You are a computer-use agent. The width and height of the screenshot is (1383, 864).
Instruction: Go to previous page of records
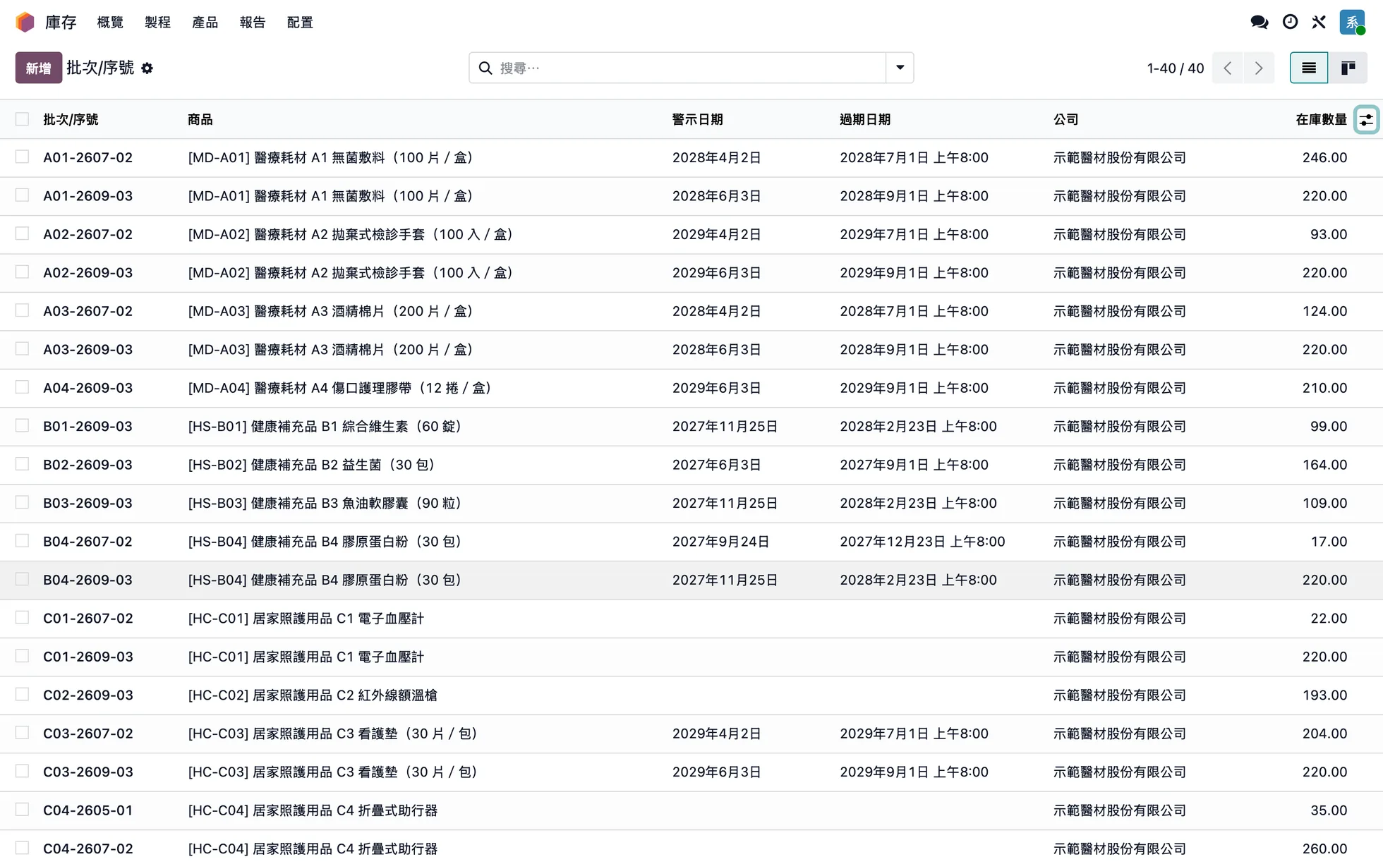pyautogui.click(x=1228, y=68)
